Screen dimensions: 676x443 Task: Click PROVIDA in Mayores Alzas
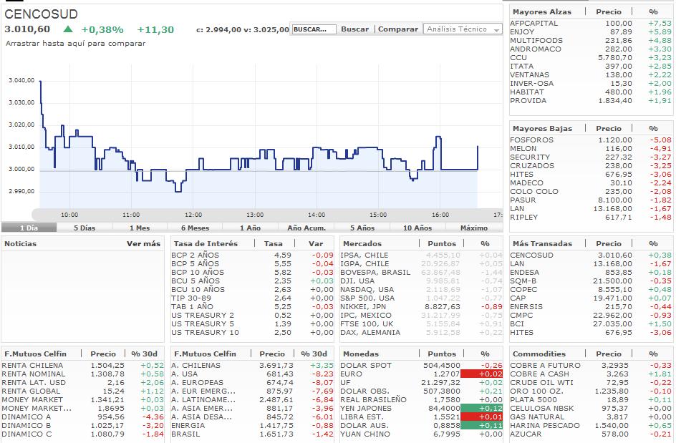click(528, 100)
